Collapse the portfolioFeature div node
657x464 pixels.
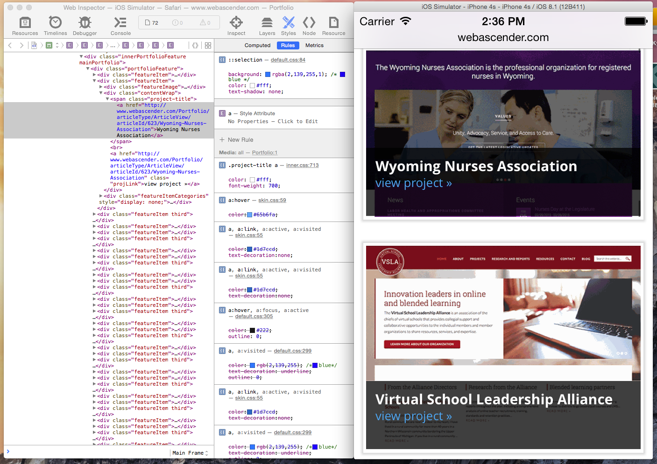[x=88, y=69]
